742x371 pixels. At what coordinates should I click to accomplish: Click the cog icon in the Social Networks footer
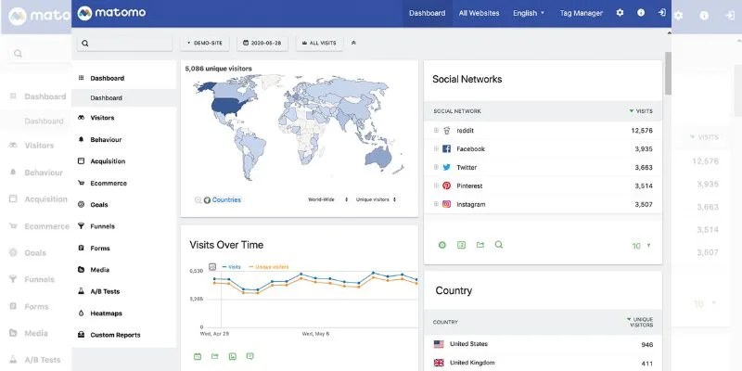click(442, 245)
